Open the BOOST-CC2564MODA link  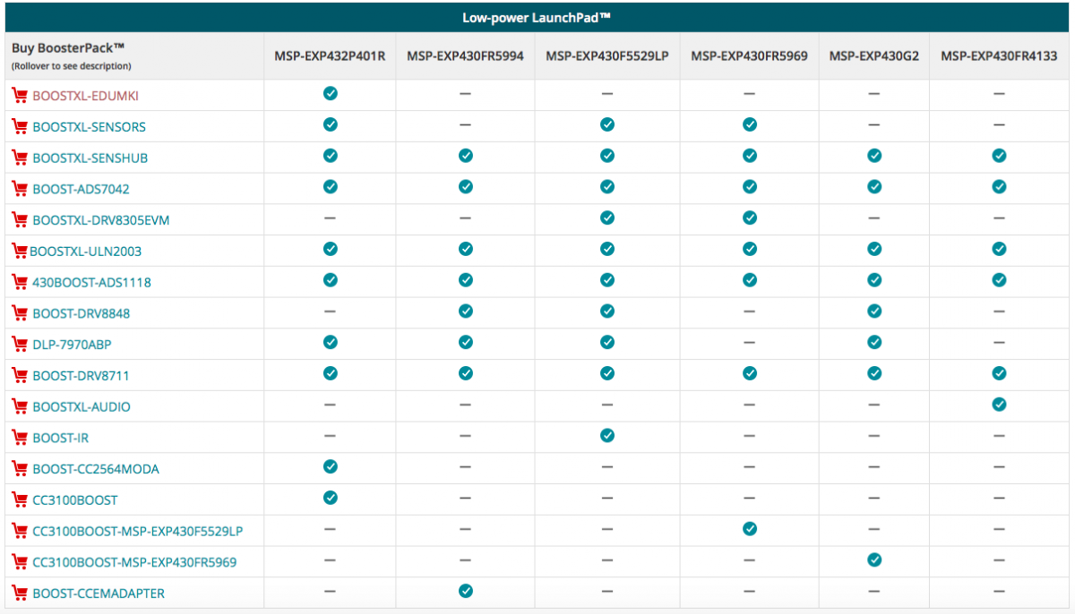tap(96, 469)
